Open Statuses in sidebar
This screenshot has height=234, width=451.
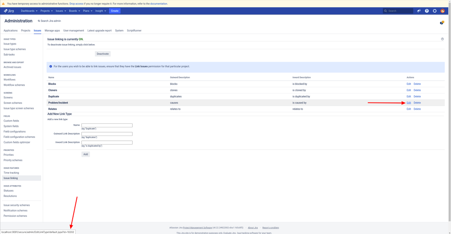pyautogui.click(x=8, y=191)
